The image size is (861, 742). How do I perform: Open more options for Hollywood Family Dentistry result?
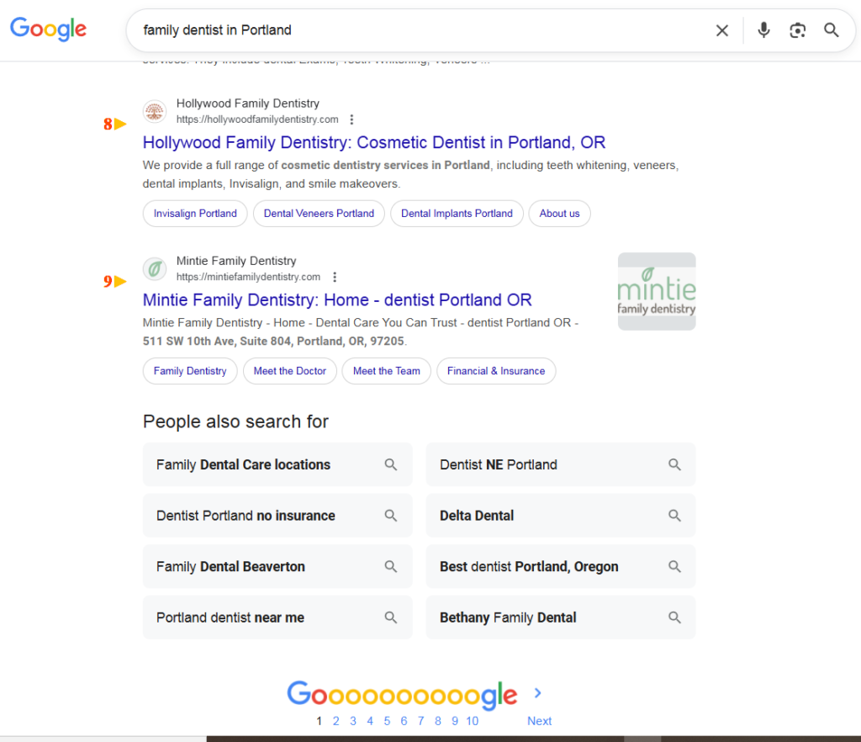point(351,119)
